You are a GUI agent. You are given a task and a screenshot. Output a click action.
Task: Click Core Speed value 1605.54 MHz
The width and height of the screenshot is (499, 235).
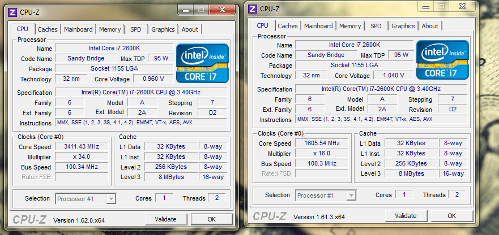322,143
